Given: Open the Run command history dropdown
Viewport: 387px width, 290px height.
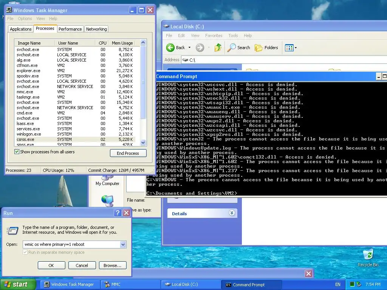Looking at the screenshot, I should [123, 244].
